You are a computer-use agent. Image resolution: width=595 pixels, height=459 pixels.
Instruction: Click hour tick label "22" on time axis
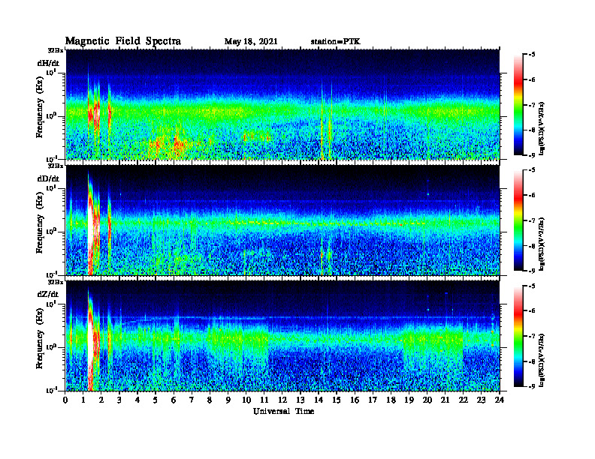[x=464, y=400]
